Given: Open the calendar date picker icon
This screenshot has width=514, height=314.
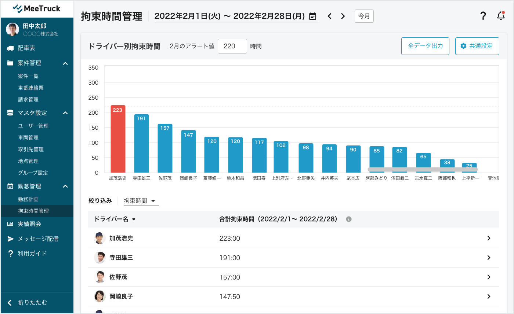Looking at the screenshot, I should click(312, 16).
